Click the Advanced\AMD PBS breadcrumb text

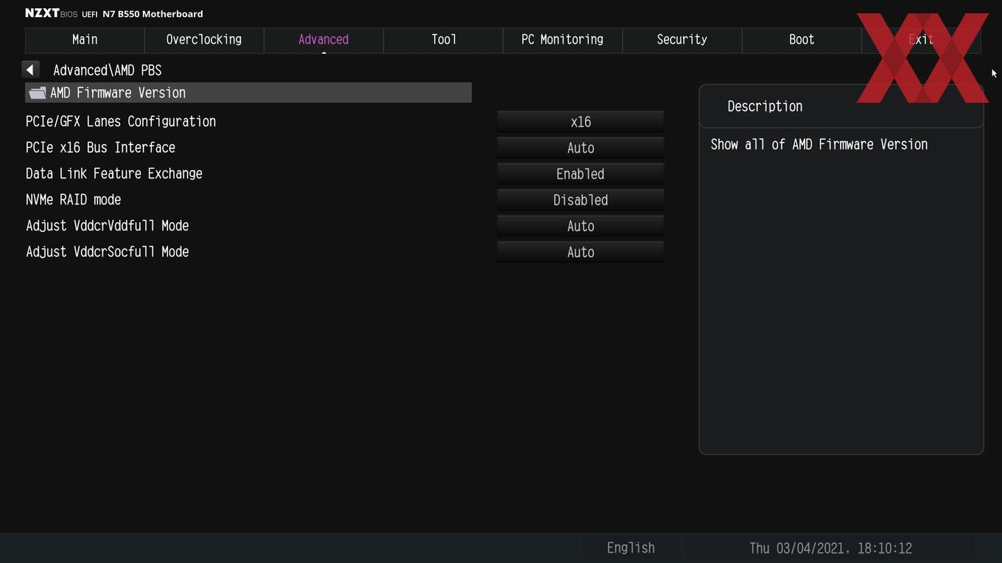108,70
